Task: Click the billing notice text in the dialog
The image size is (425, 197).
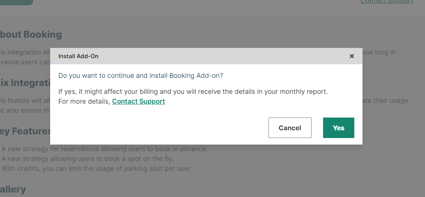Action: [x=193, y=91]
